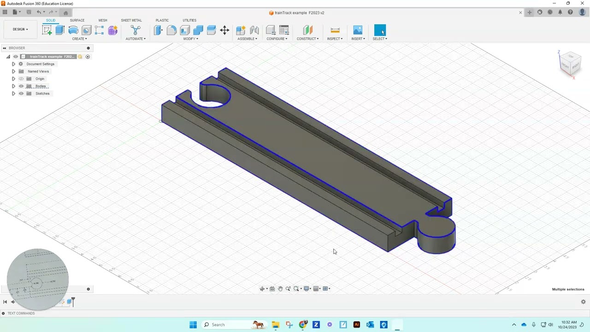
Task: Activate the Select tool
Action: point(380,30)
